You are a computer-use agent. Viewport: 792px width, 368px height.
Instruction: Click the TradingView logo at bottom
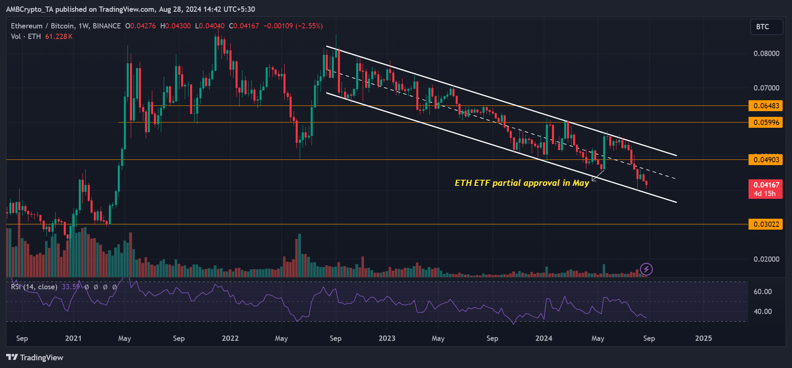pos(35,357)
